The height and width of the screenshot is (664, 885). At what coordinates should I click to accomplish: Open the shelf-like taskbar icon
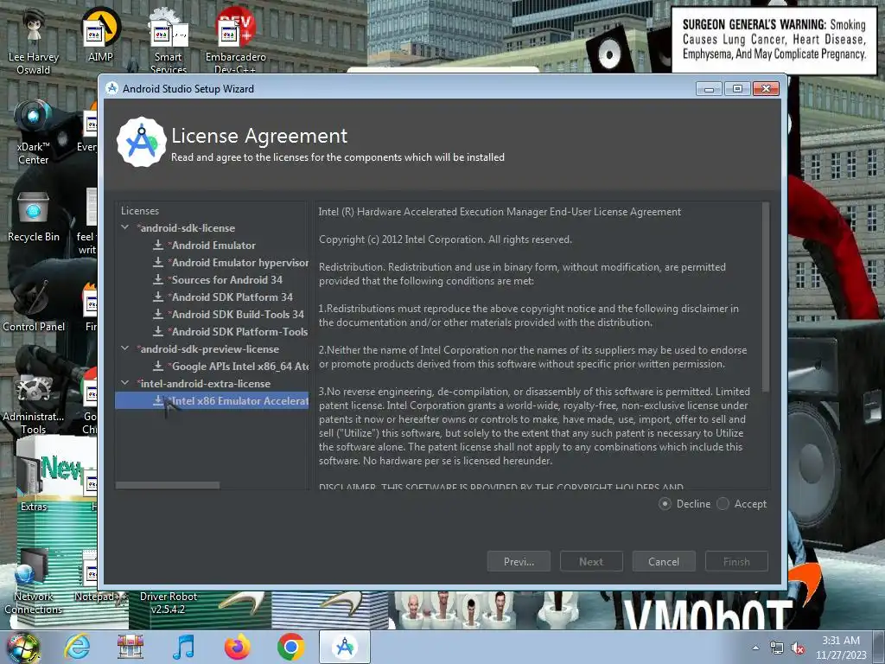[x=131, y=647]
